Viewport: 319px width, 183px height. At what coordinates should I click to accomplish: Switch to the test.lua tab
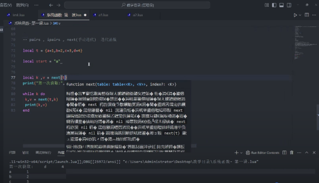[18, 15]
